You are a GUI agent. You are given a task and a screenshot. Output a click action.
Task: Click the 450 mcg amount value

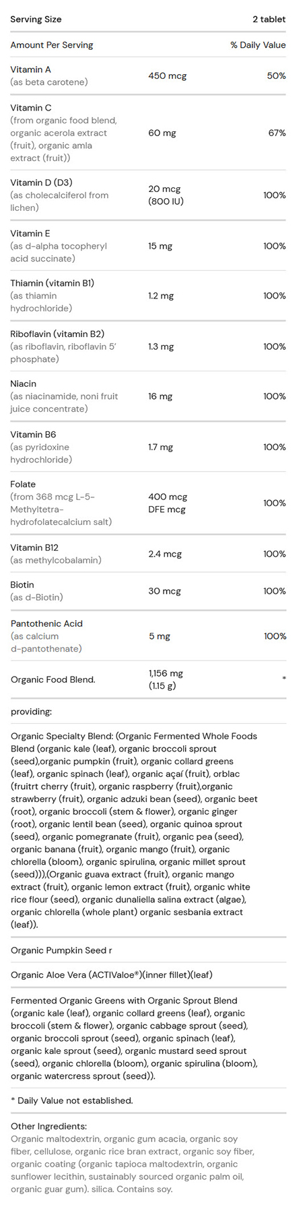point(168,75)
